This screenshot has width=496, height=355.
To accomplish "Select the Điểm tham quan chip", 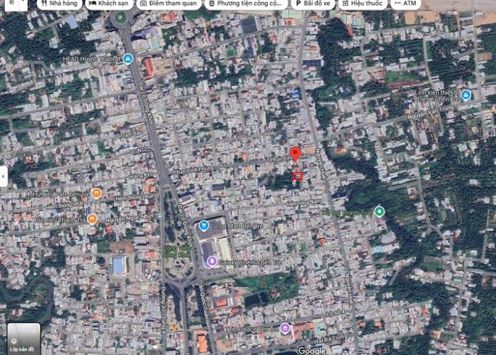I will pyautogui.click(x=168, y=4).
